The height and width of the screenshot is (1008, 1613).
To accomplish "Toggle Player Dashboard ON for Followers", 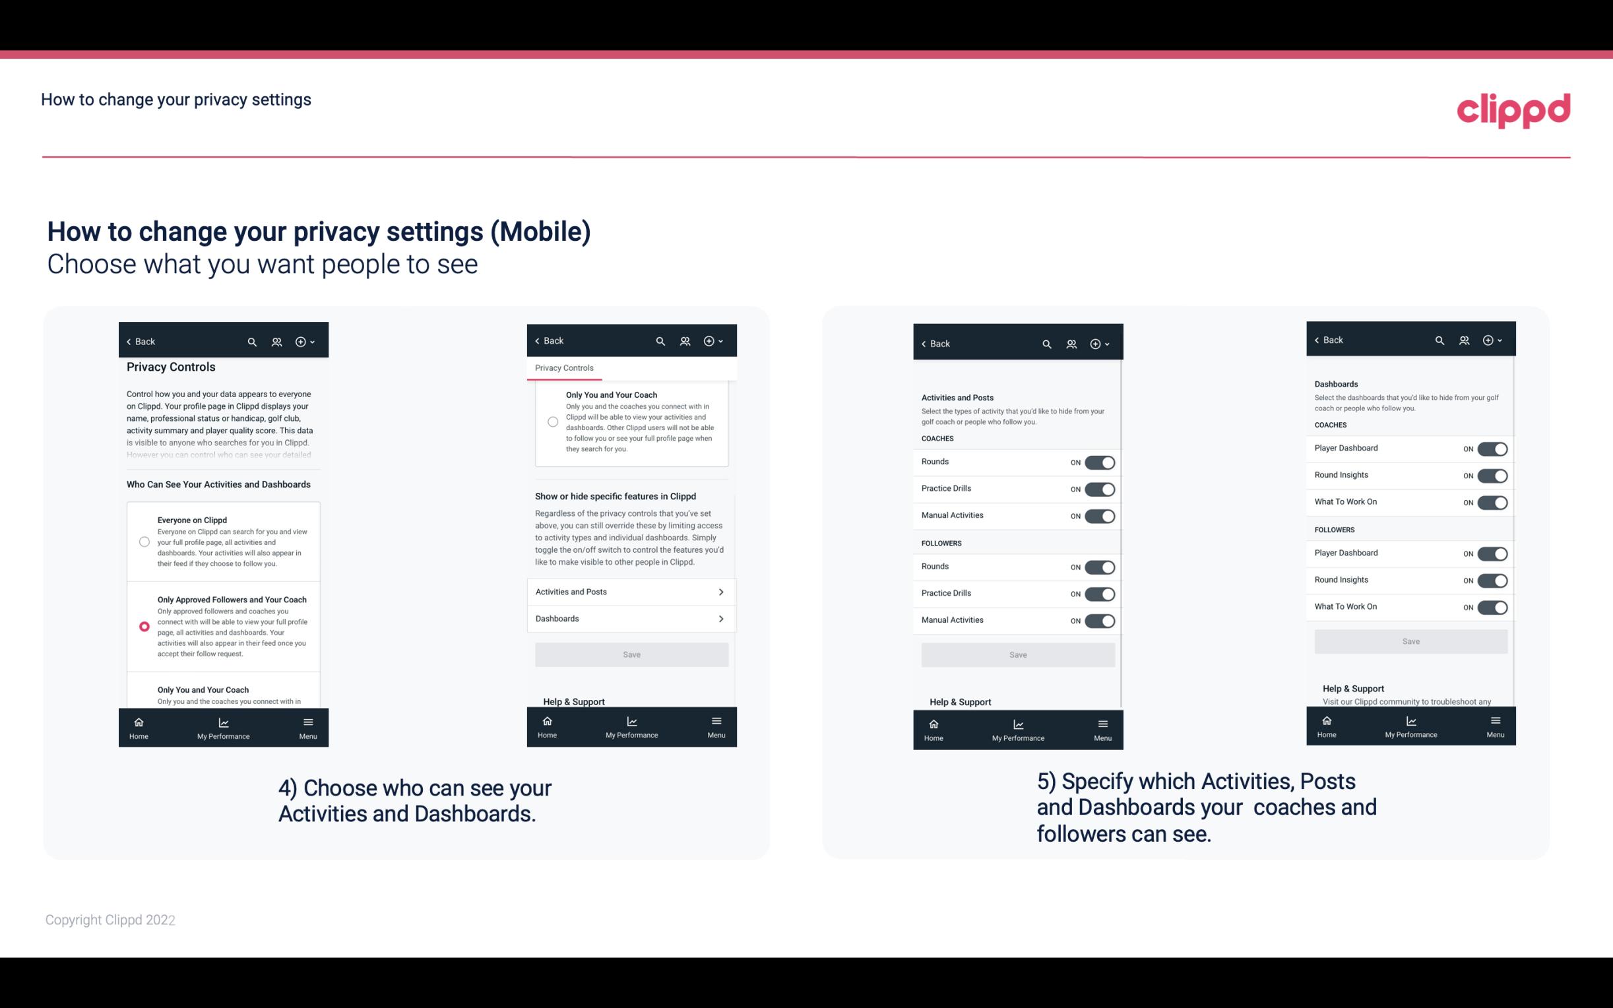I will pos(1494,553).
